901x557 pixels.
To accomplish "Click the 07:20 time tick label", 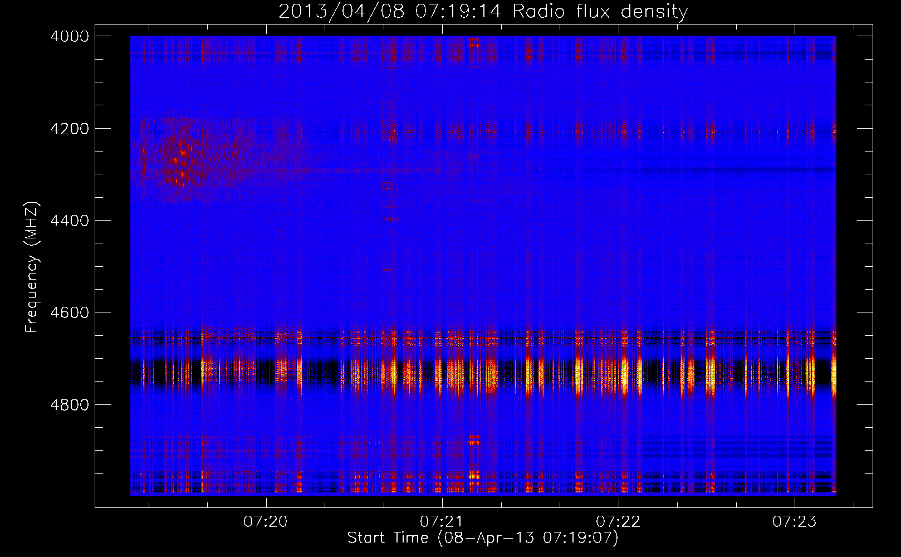I will pyautogui.click(x=266, y=521).
